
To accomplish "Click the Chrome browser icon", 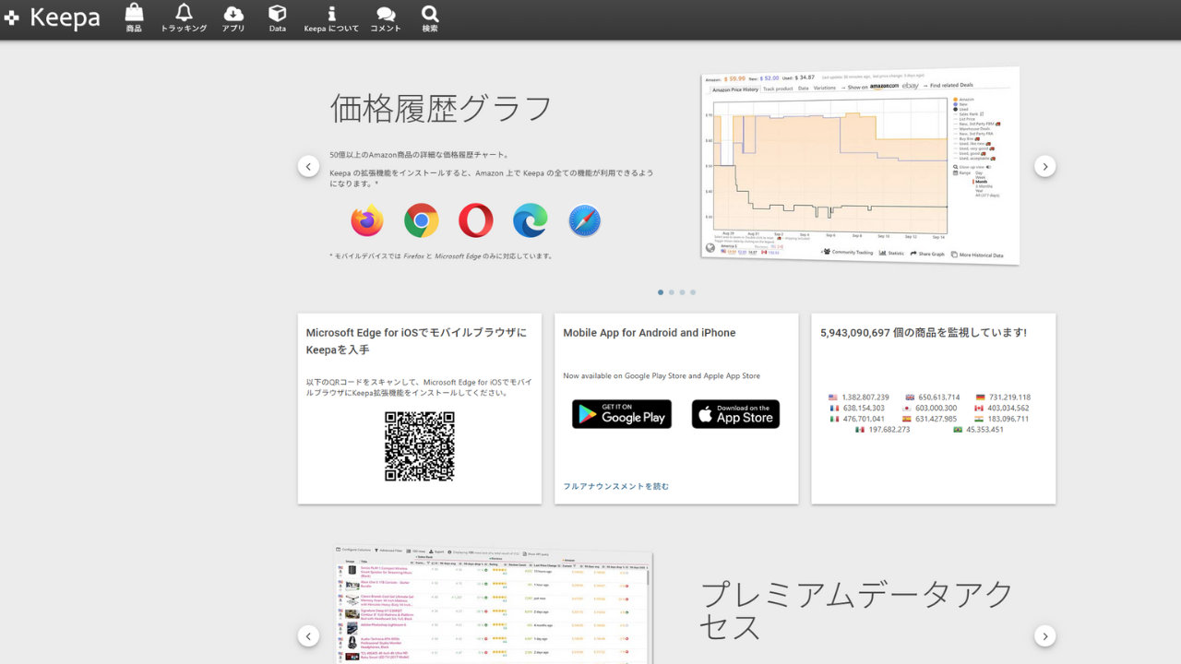I will (x=421, y=221).
